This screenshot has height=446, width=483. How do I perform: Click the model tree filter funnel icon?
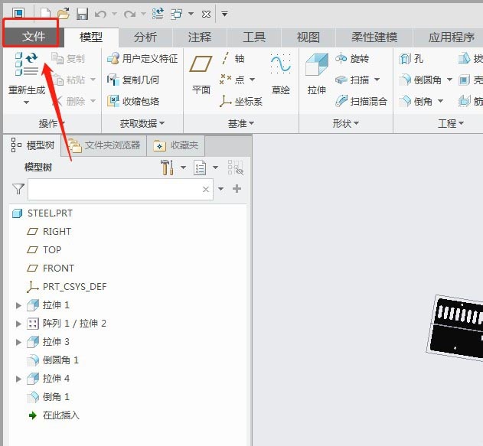click(18, 189)
